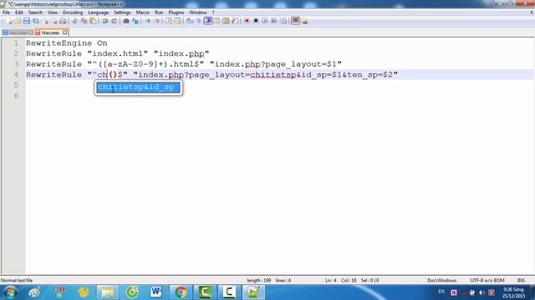Viewport: 535px width, 300px height.
Task: Open Find with the binoculars icon
Action: click(x=126, y=21)
